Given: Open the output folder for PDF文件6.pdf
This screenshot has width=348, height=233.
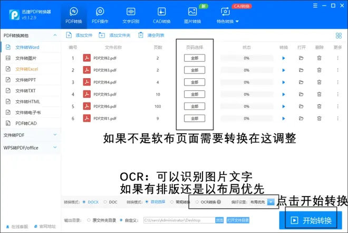Looking at the screenshot, I should tap(301, 106).
